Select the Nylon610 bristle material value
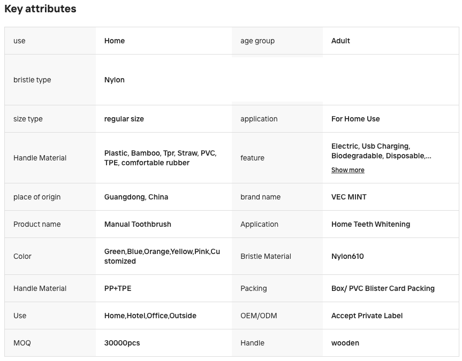462x361 pixels. tap(347, 256)
